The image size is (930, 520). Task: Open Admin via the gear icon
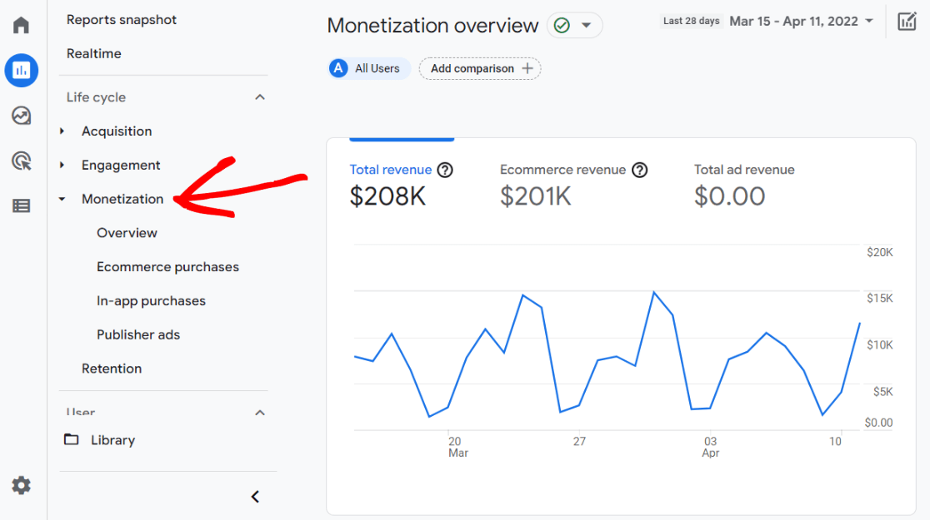point(21,485)
